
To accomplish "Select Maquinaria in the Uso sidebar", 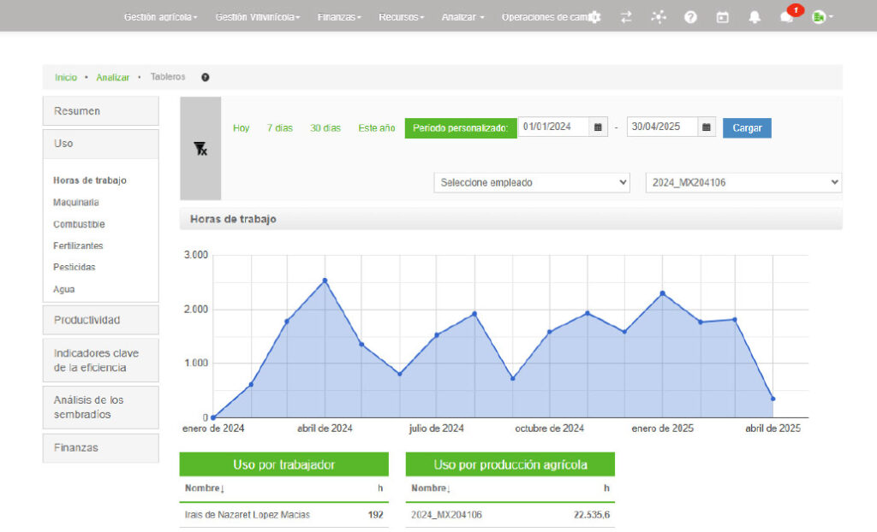I will coord(76,203).
